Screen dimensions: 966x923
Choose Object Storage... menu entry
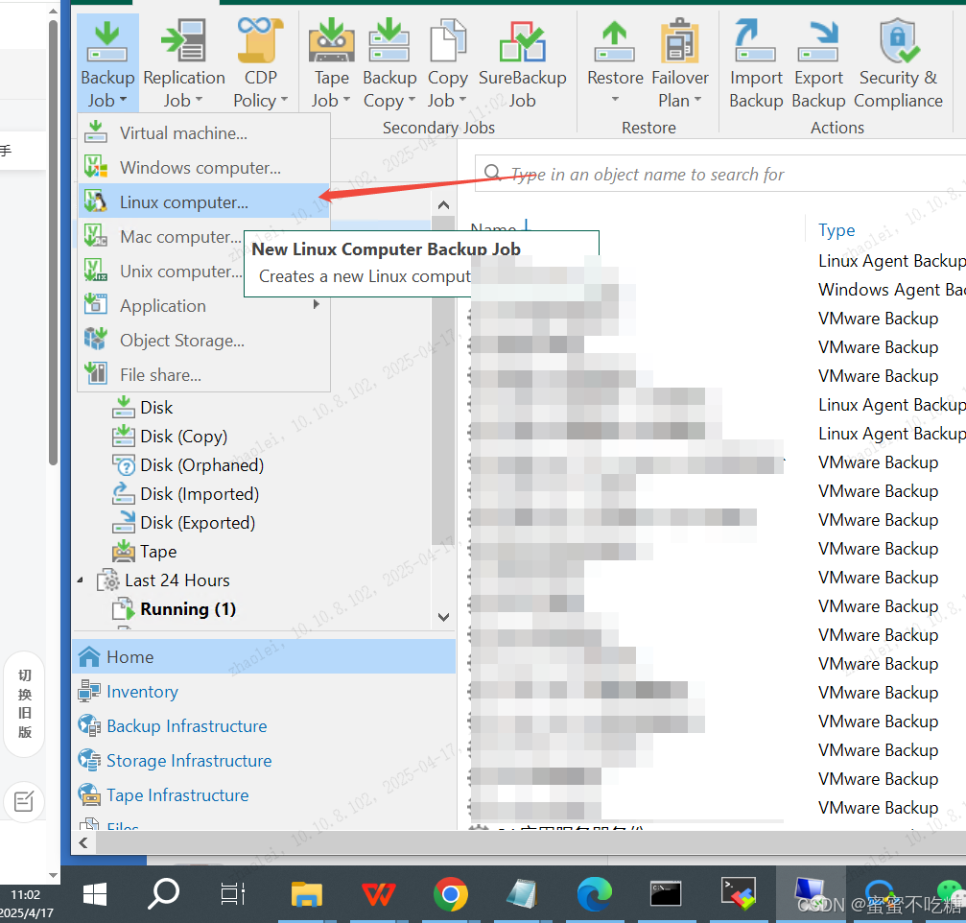pyautogui.click(x=204, y=340)
